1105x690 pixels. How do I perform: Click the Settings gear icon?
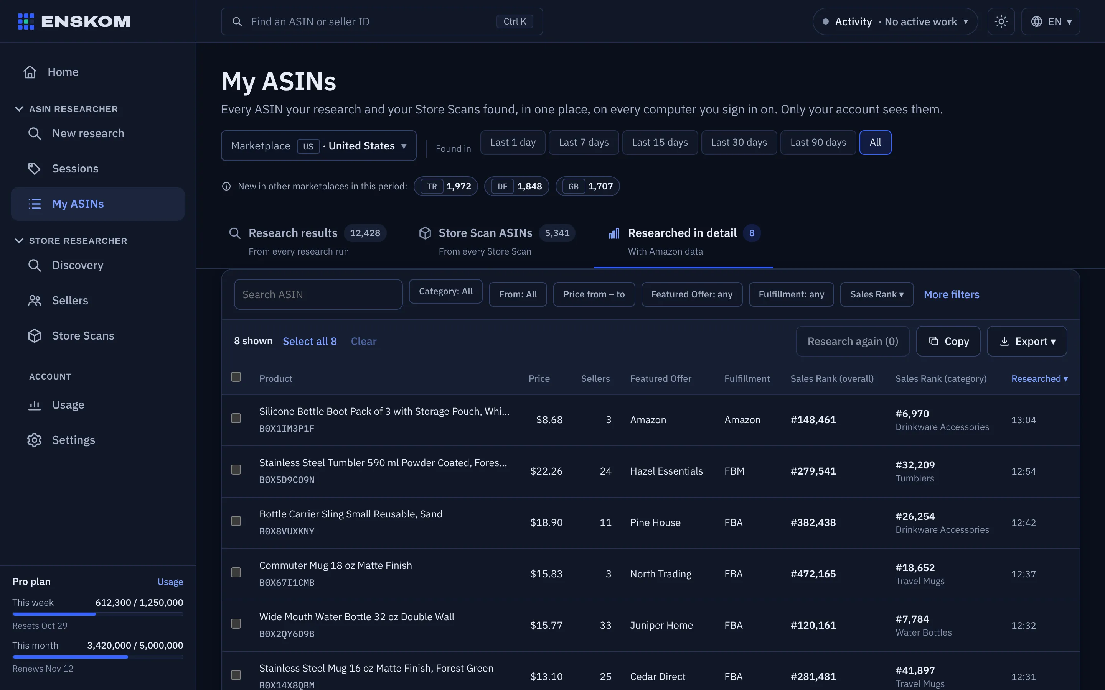click(x=35, y=440)
